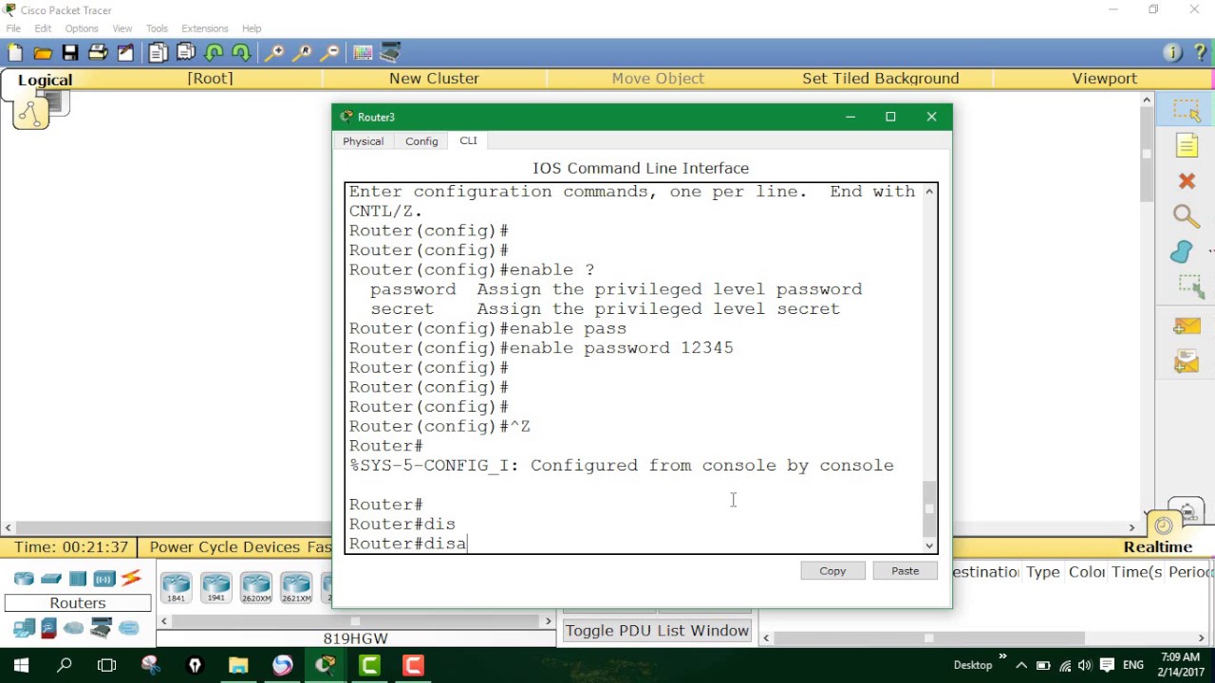Select the Switches device category icon

(51, 579)
